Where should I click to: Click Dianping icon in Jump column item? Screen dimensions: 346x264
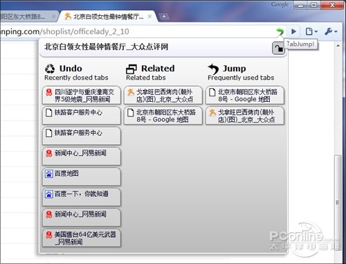212,112
